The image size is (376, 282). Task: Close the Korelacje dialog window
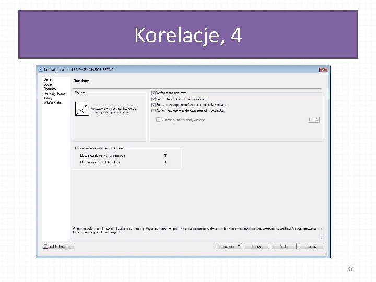(323, 70)
